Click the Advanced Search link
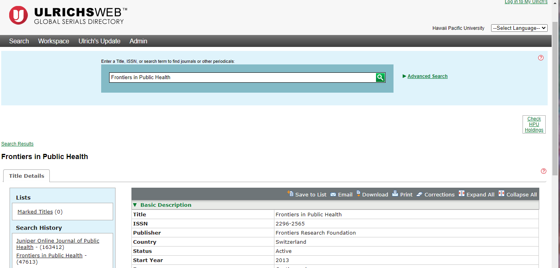This screenshot has height=268, width=560. tap(427, 76)
